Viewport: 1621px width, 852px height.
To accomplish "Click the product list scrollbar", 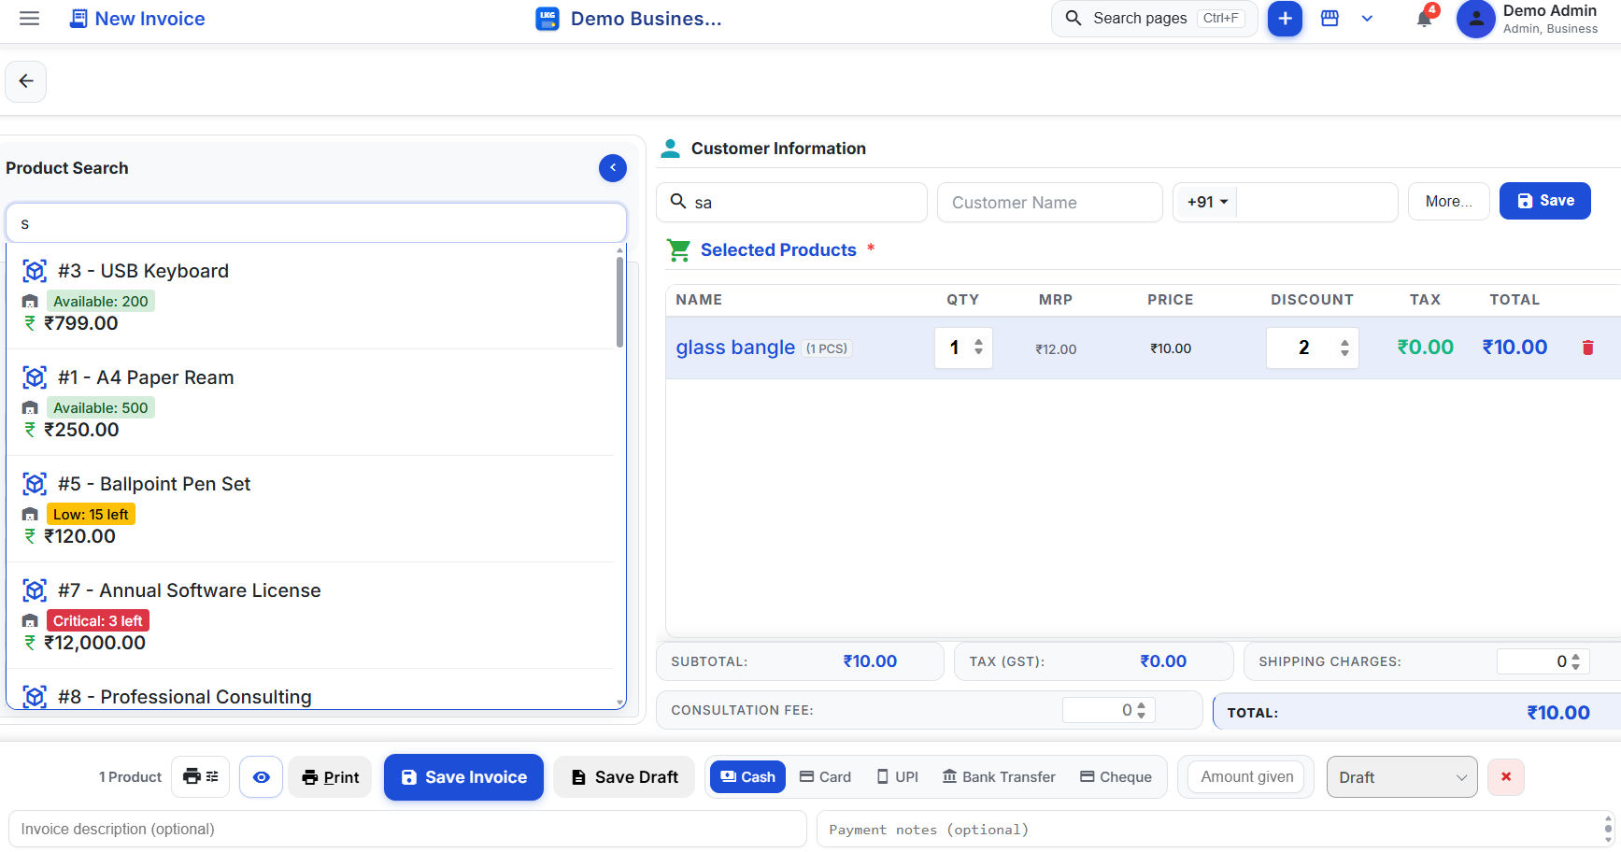I will click(620, 301).
